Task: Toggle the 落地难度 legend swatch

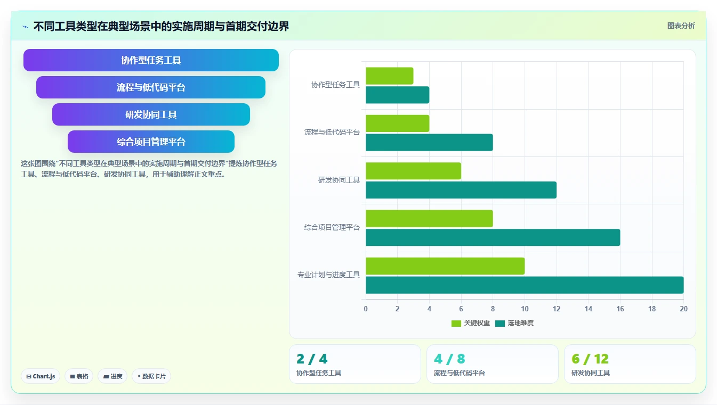Action: (x=500, y=323)
